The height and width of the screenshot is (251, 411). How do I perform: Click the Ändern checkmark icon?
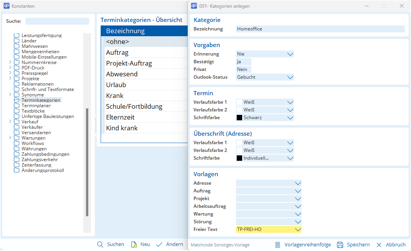(x=159, y=244)
